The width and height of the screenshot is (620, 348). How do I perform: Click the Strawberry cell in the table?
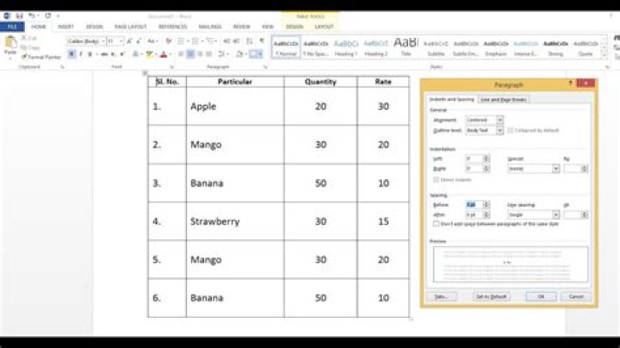(235, 221)
